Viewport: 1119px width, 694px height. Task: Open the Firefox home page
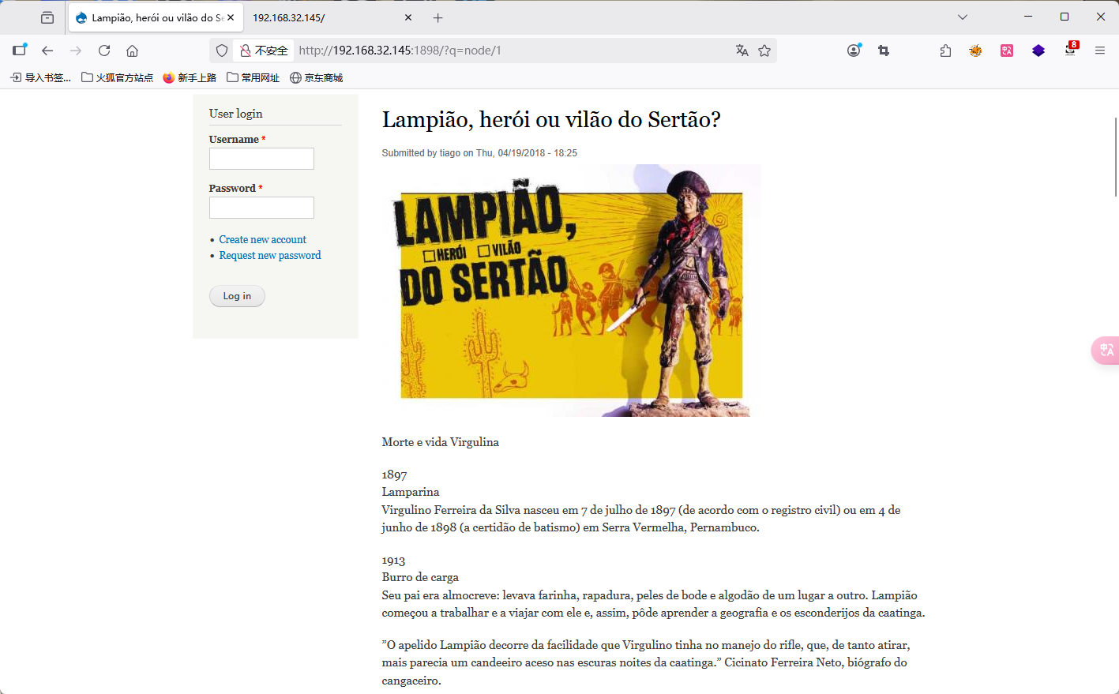click(133, 51)
